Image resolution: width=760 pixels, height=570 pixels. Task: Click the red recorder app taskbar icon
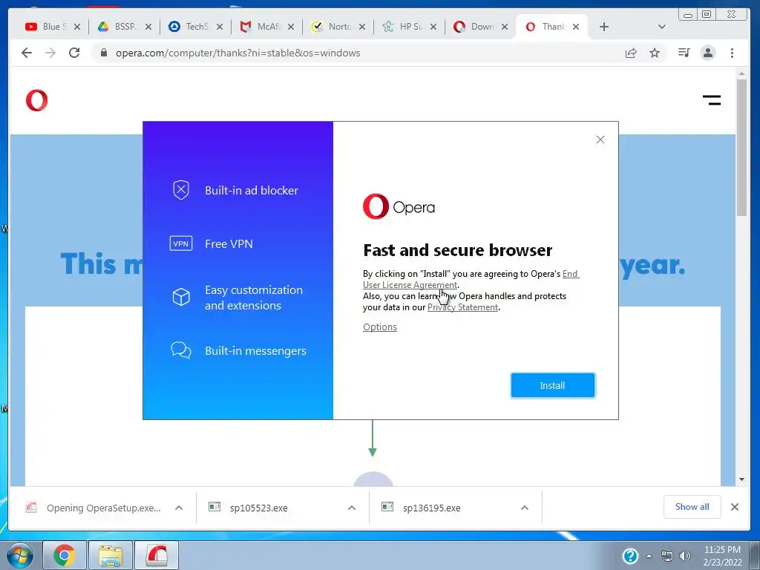[x=157, y=555]
